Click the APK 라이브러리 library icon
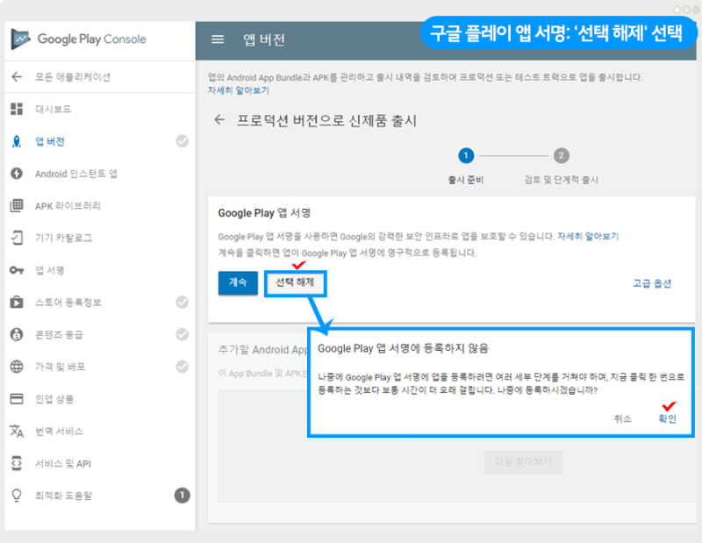 [17, 205]
